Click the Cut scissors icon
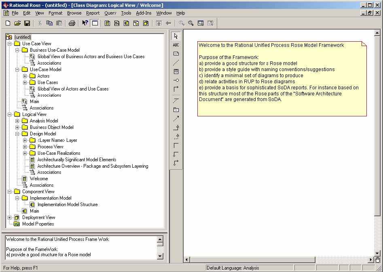383x272 pixels. pos(40,23)
